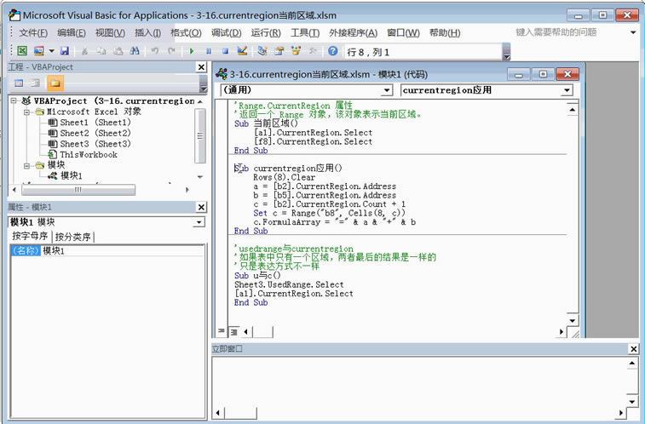
Task: Save the workbook with the floppy icon
Action: [x=65, y=51]
